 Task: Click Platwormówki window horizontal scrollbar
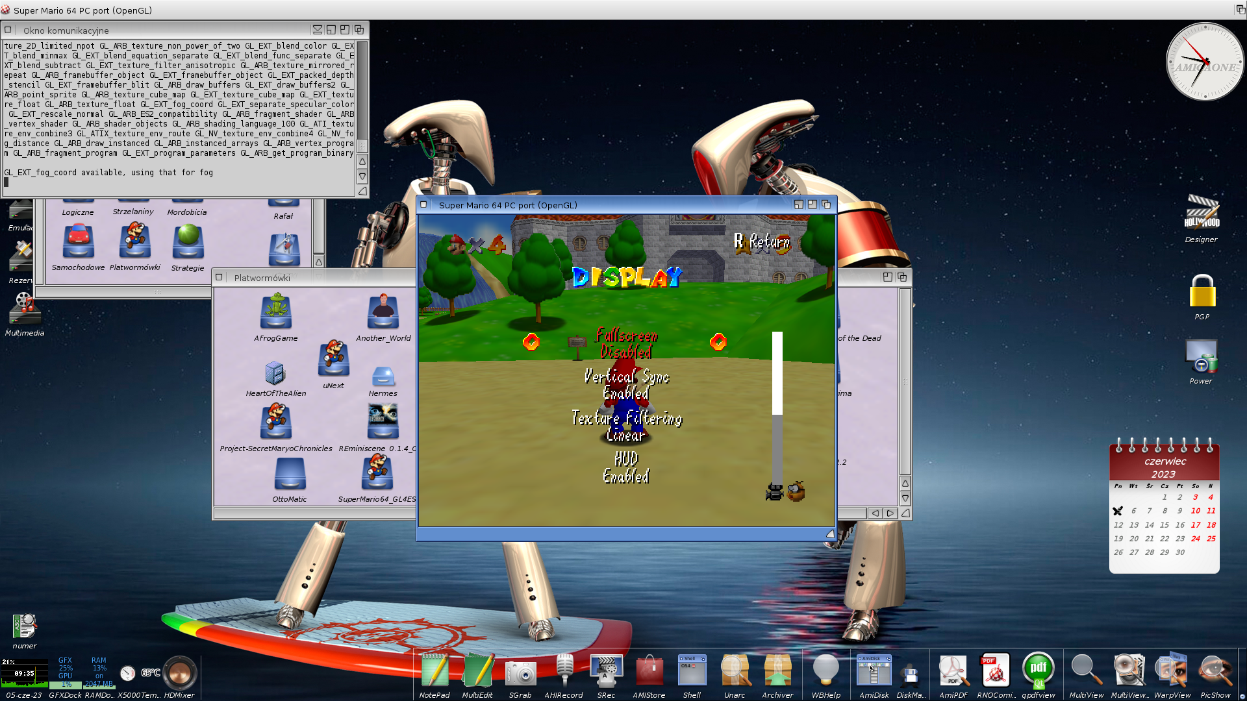pos(539,513)
